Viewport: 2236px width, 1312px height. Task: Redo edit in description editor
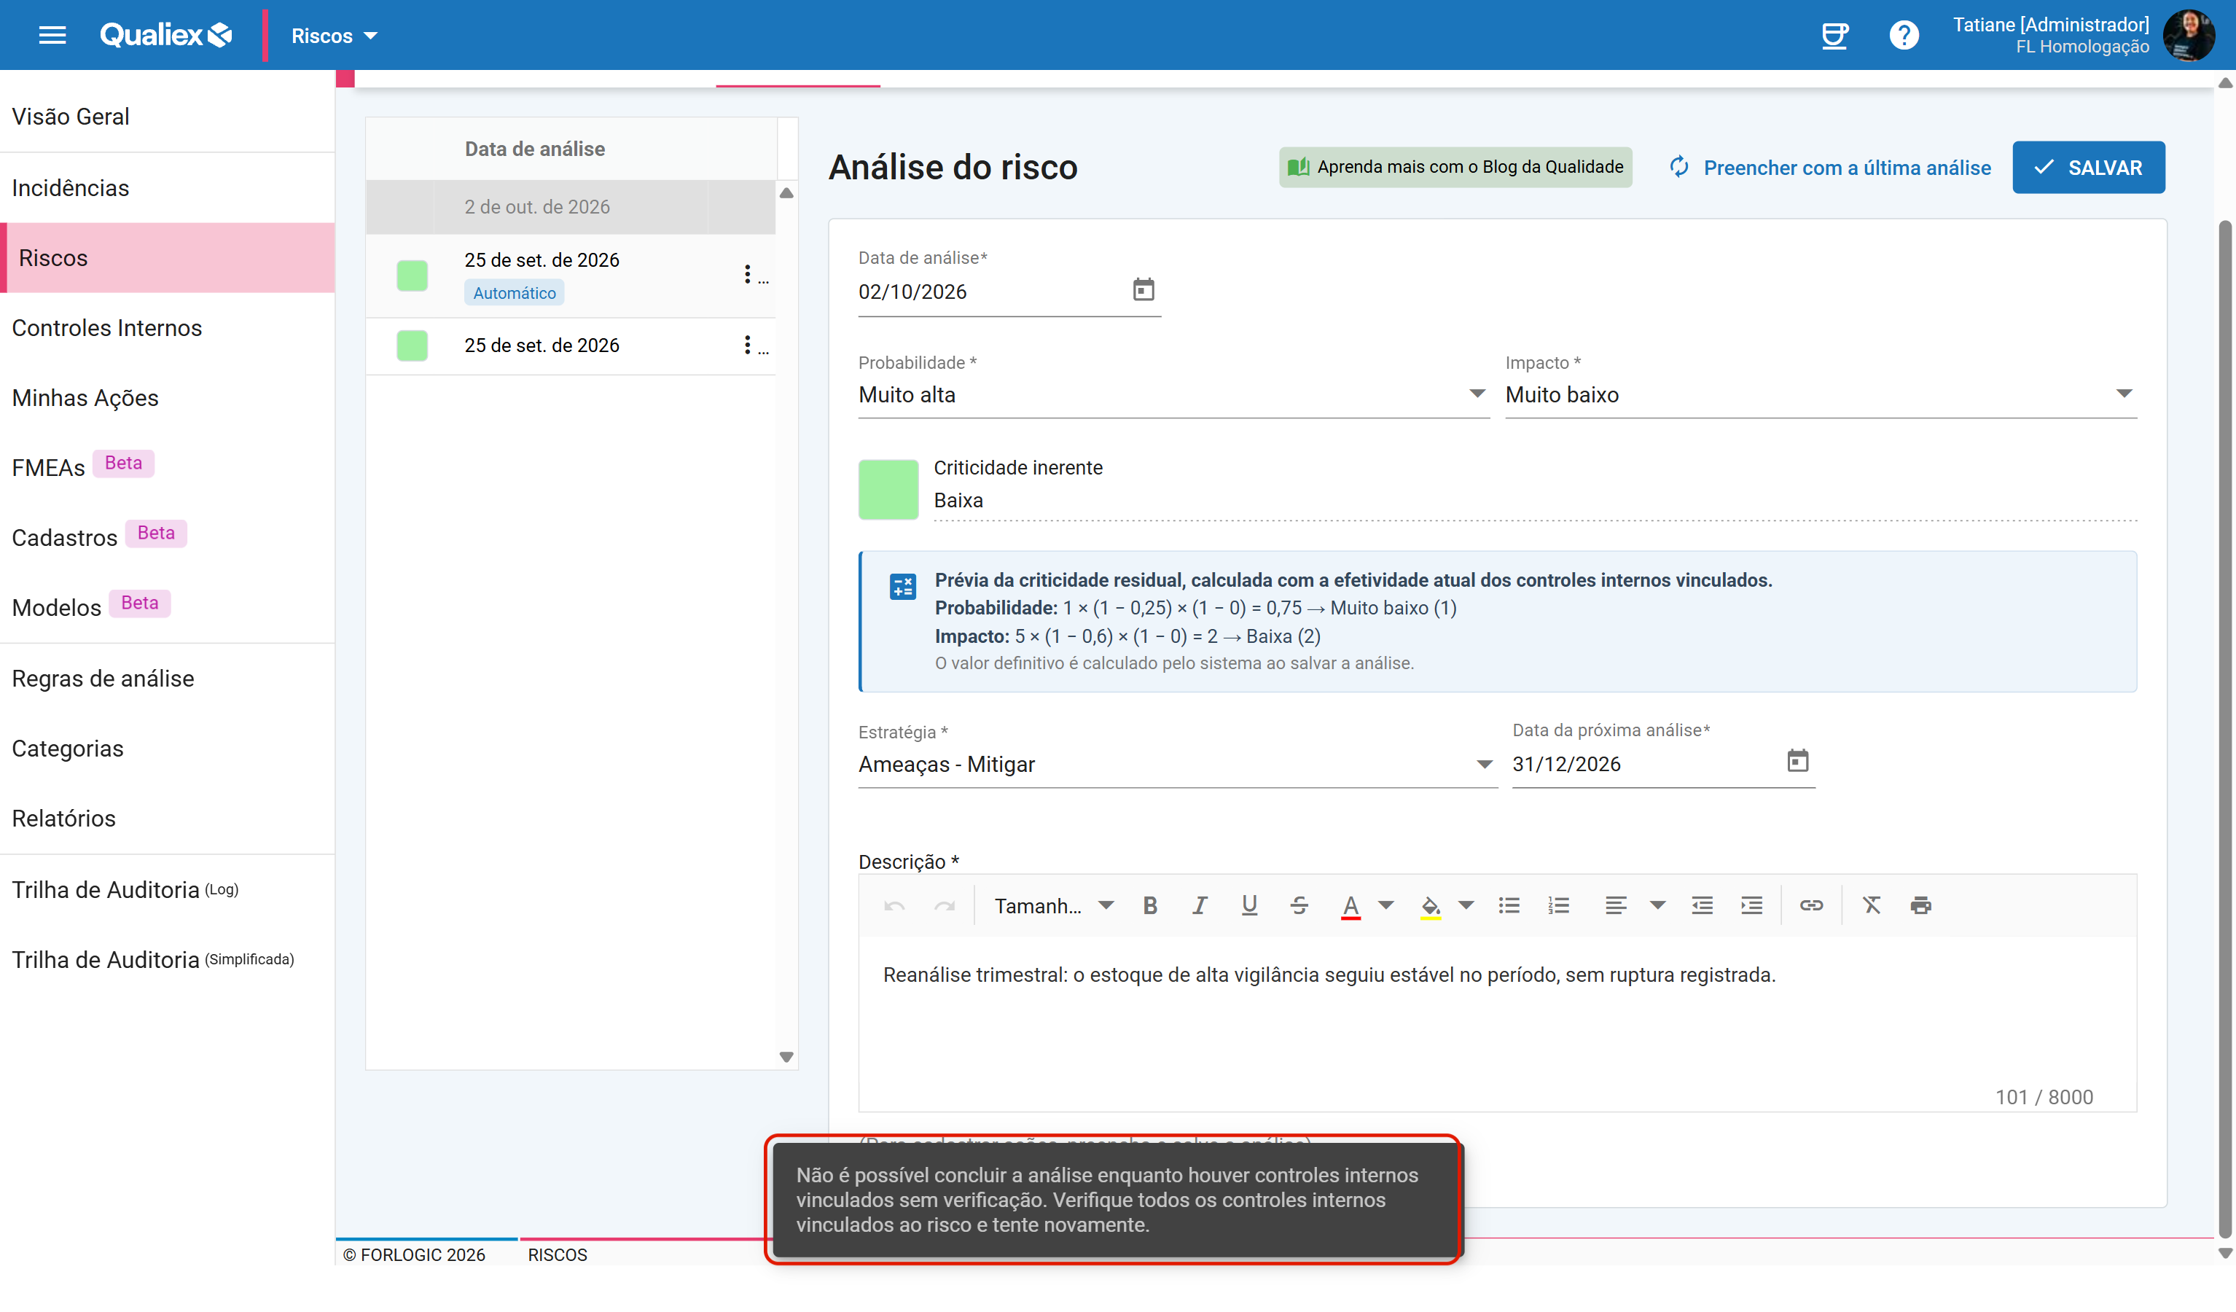pos(945,905)
